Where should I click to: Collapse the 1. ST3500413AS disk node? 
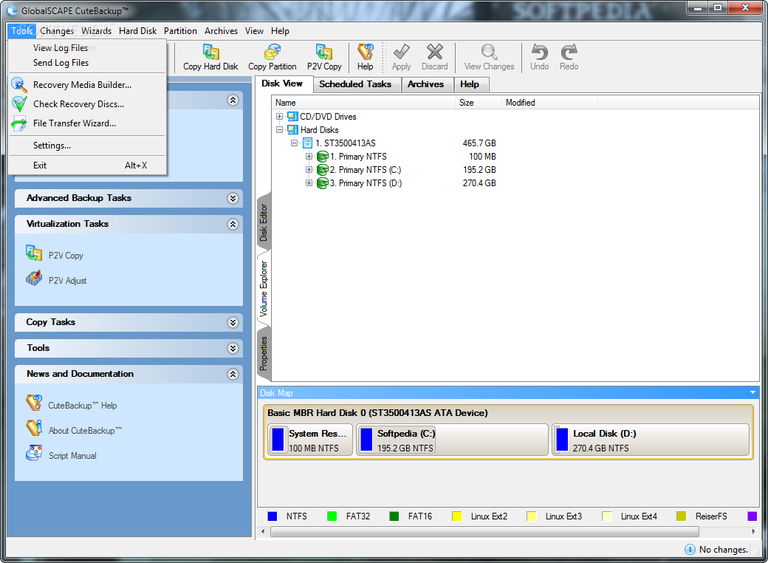(x=294, y=143)
